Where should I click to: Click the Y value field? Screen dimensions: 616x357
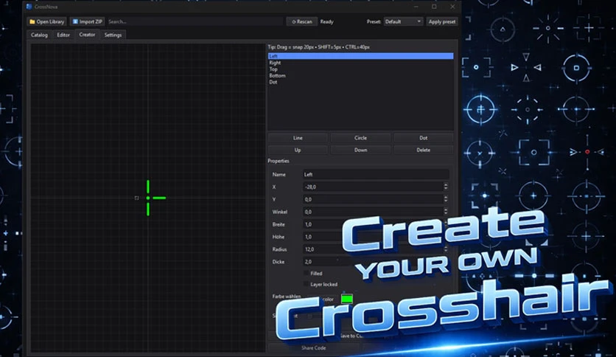tap(373, 200)
